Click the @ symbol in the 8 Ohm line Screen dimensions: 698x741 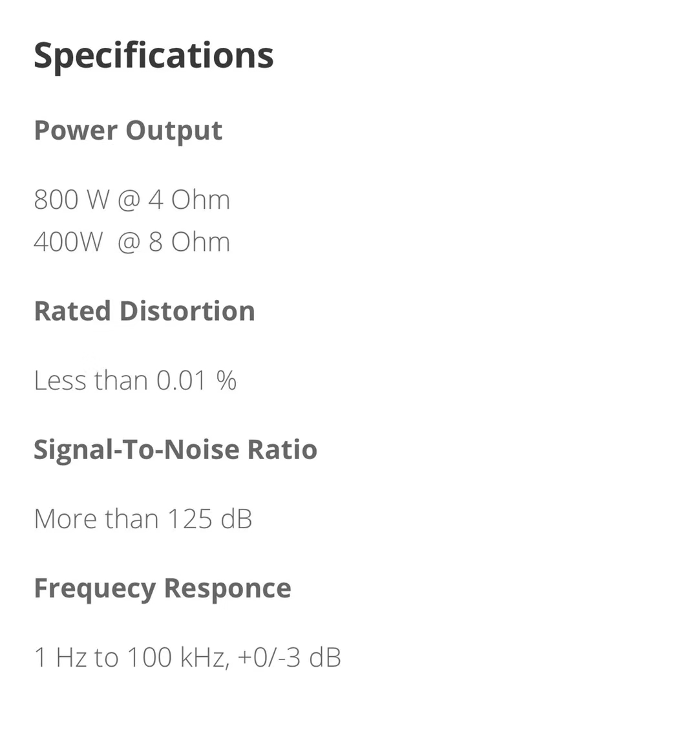point(129,242)
